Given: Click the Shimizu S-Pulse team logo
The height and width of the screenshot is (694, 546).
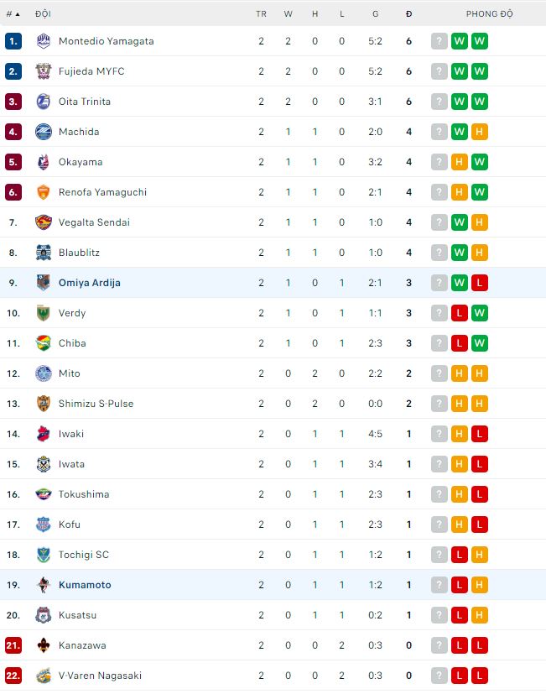Looking at the screenshot, I should point(44,404).
